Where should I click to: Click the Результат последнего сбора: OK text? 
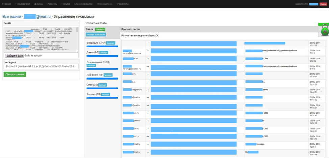pos(140,36)
